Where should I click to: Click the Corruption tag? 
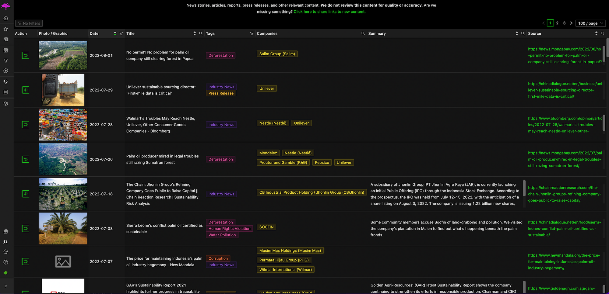[x=218, y=258]
